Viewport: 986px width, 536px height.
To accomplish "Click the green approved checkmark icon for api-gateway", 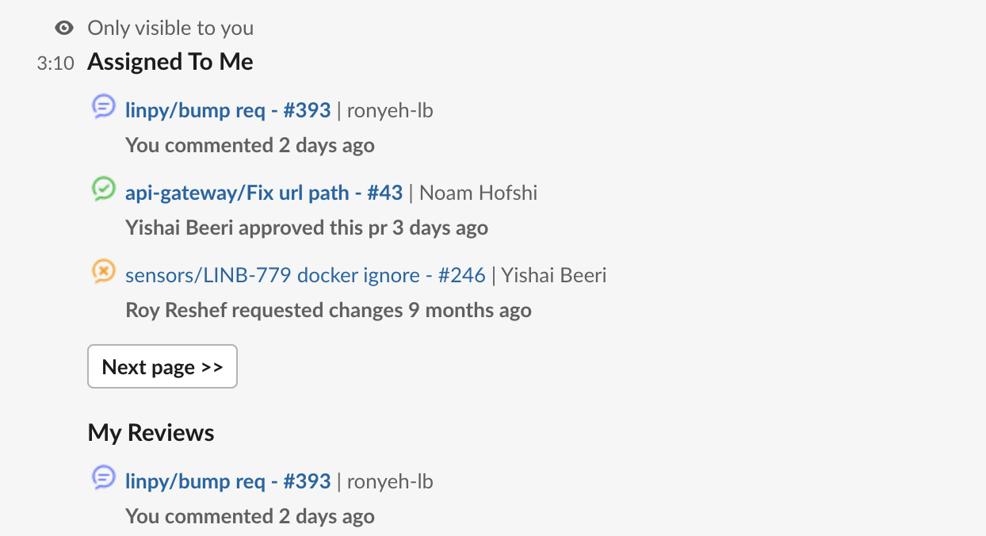I will pos(104,189).
